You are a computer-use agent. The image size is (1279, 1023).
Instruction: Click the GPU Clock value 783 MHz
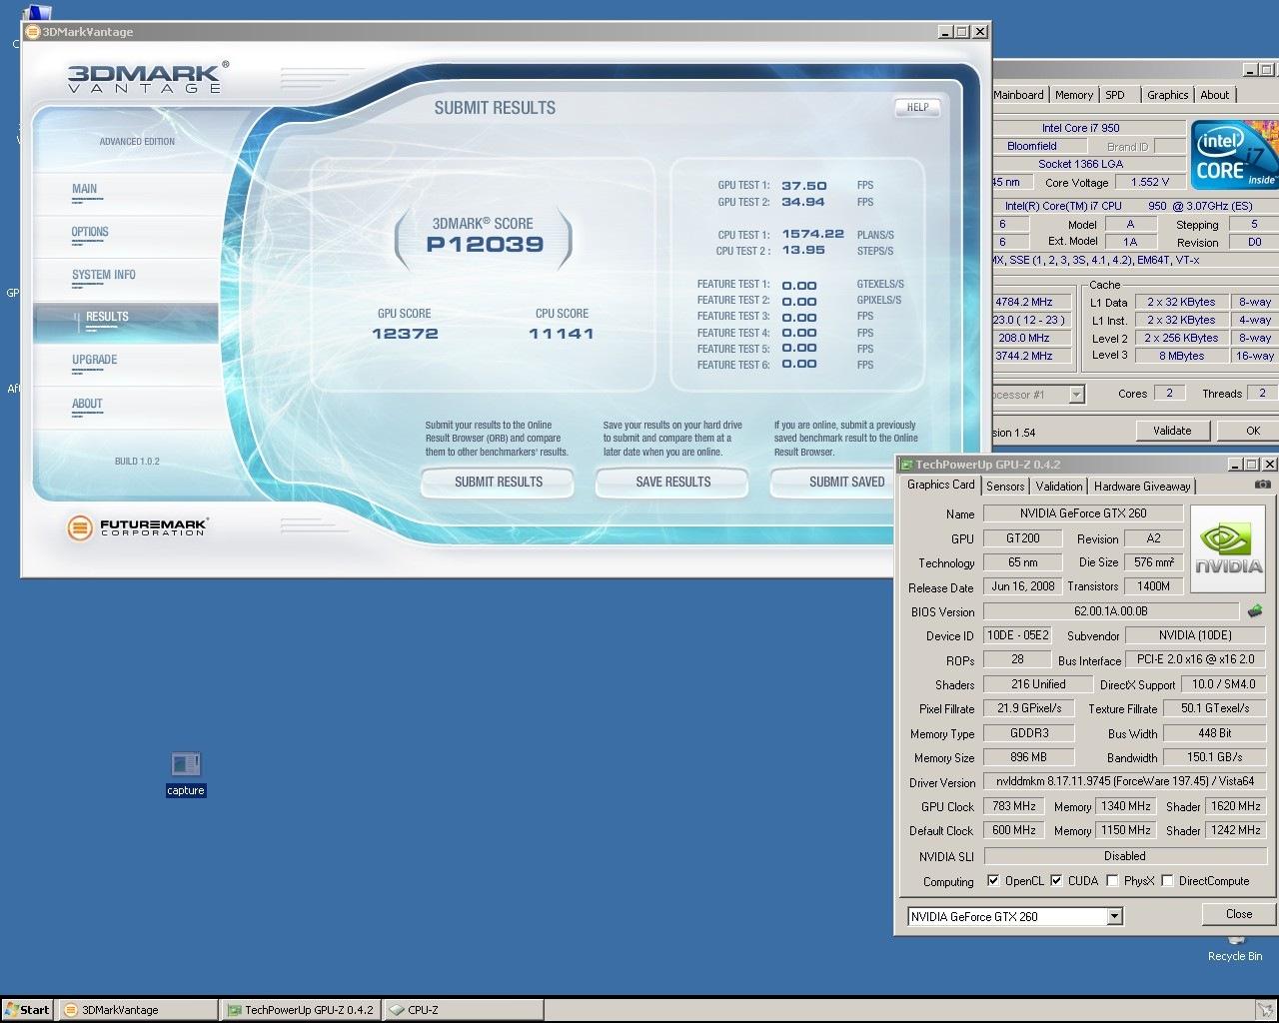click(1014, 806)
